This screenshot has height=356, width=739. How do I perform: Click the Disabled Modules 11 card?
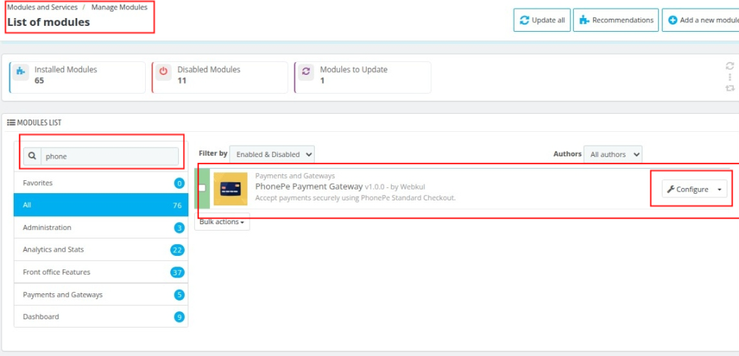click(219, 77)
